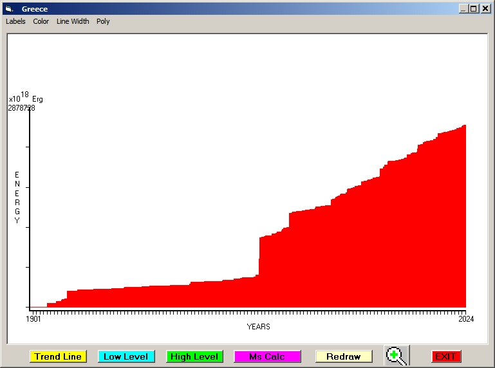
Task: Click the YEARS axis title
Action: (258, 327)
